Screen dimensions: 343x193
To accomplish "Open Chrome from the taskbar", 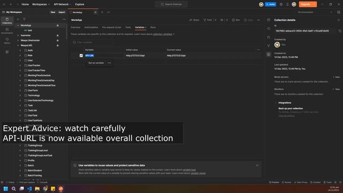I will point(45,189).
